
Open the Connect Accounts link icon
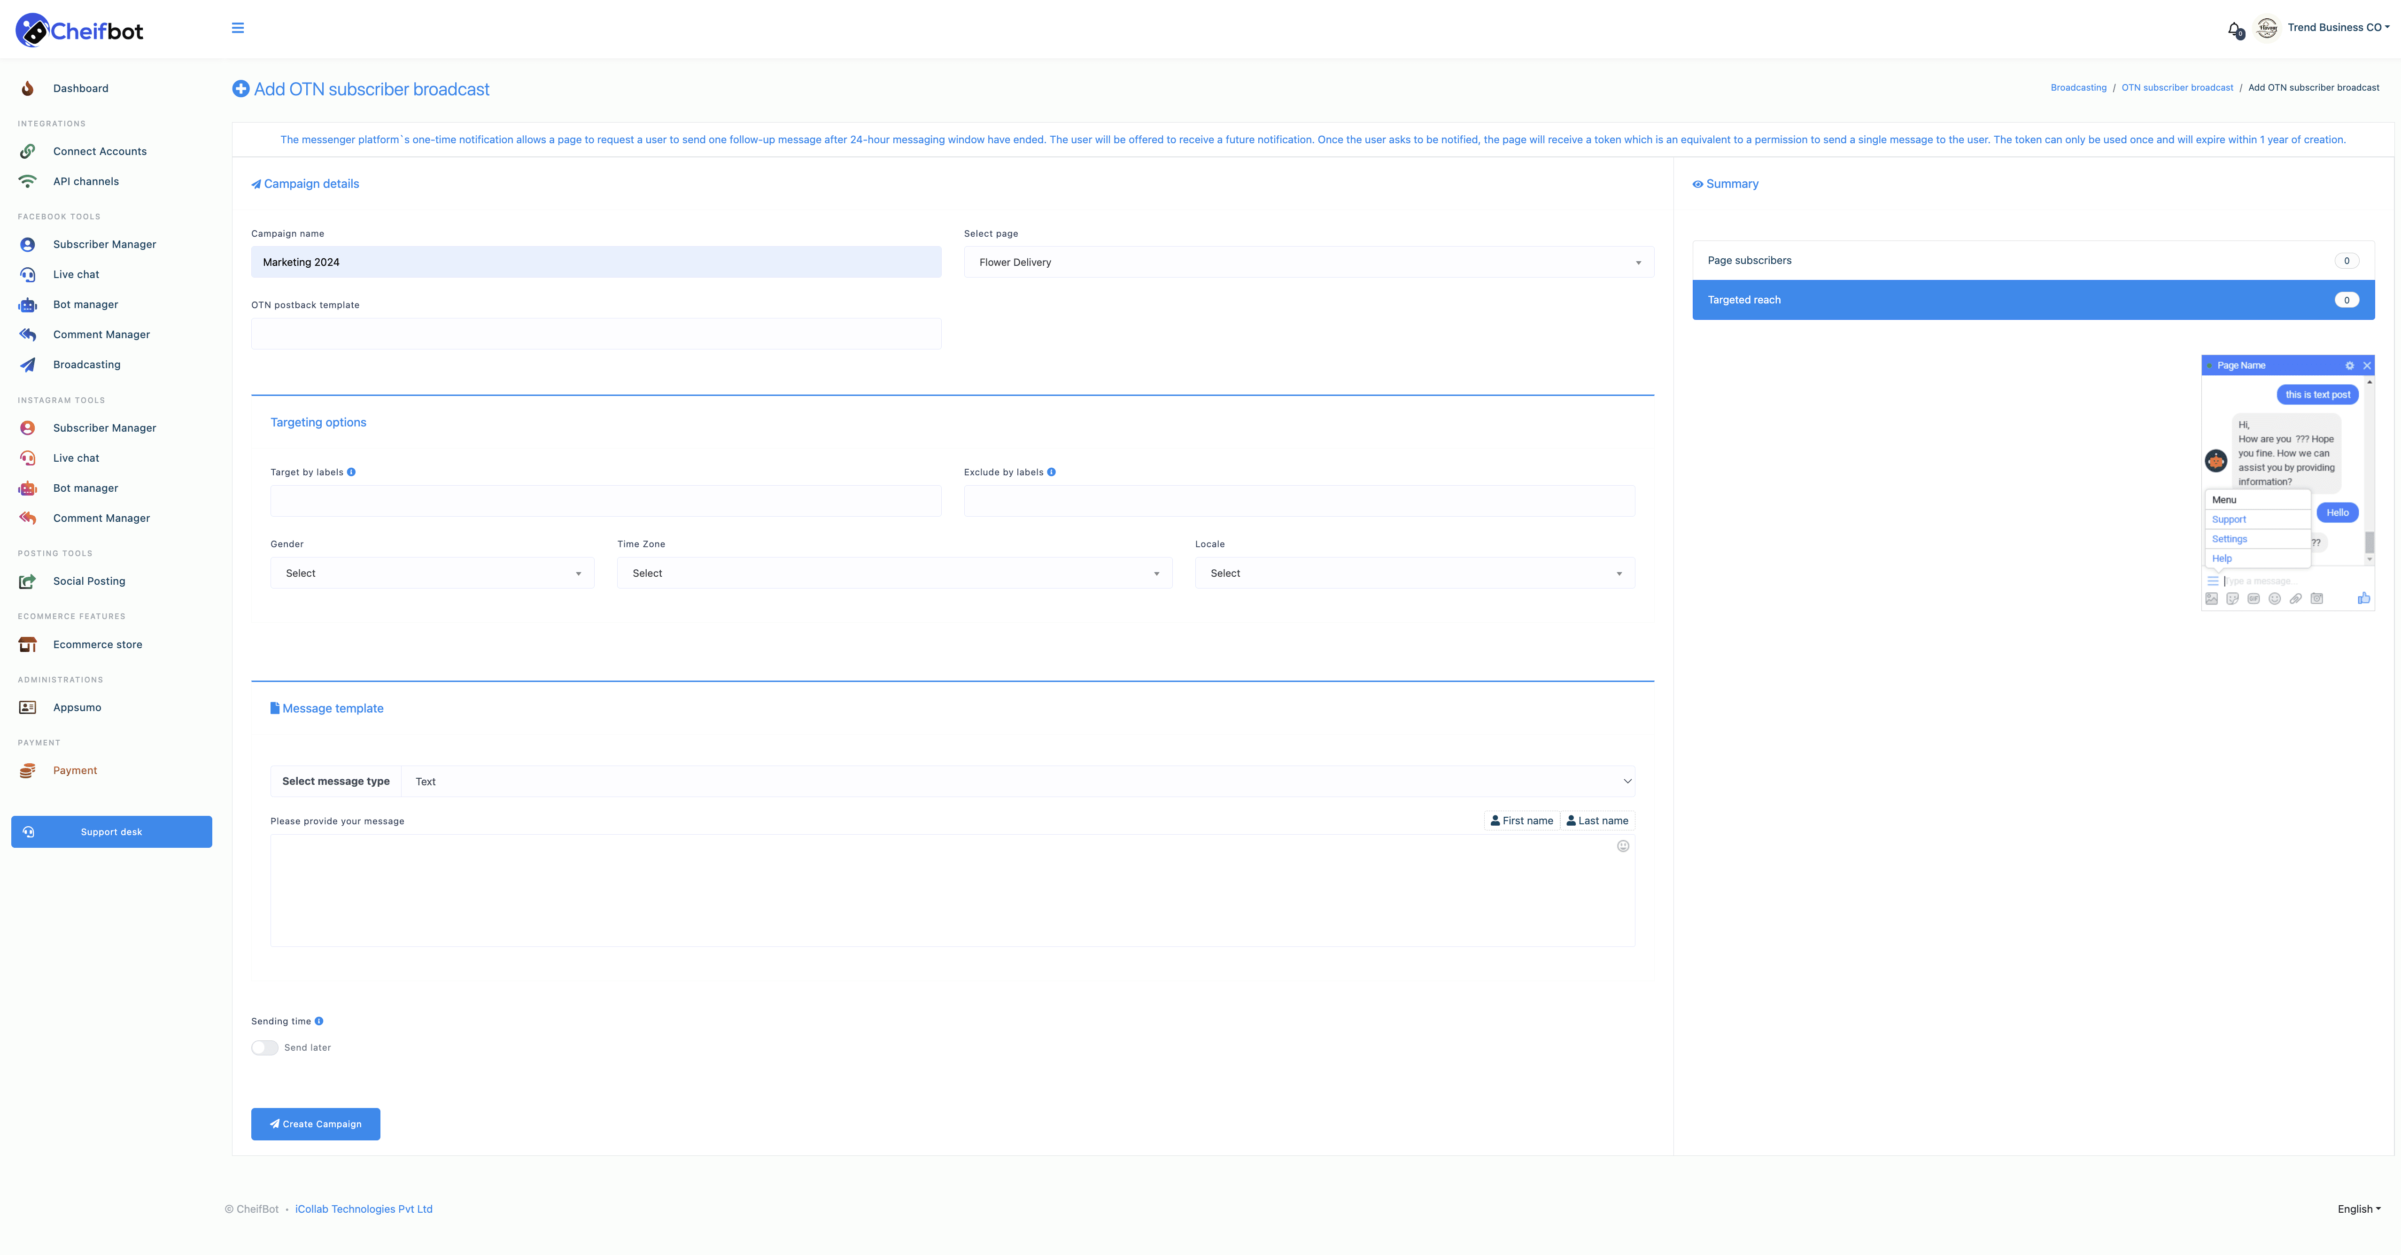click(28, 151)
